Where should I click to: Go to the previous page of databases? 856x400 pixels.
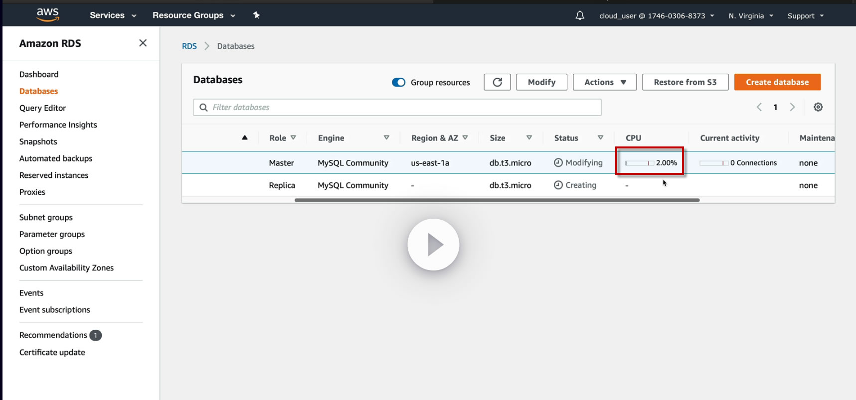[759, 107]
